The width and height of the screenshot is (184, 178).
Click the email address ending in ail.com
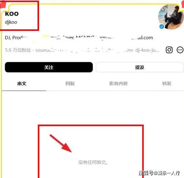tap(142, 38)
